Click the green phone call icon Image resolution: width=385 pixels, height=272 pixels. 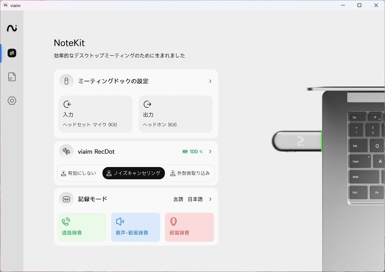66,221
